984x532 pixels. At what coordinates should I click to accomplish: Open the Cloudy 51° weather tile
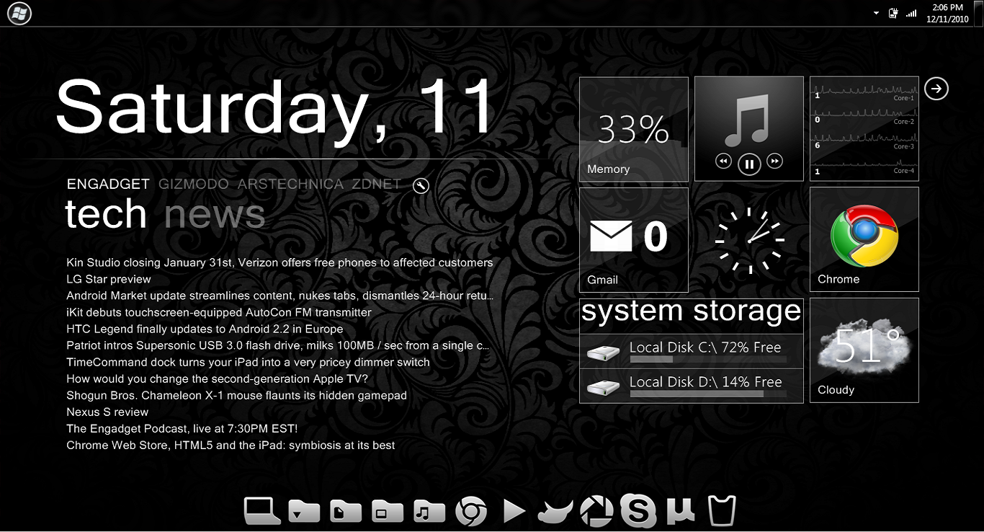click(864, 350)
